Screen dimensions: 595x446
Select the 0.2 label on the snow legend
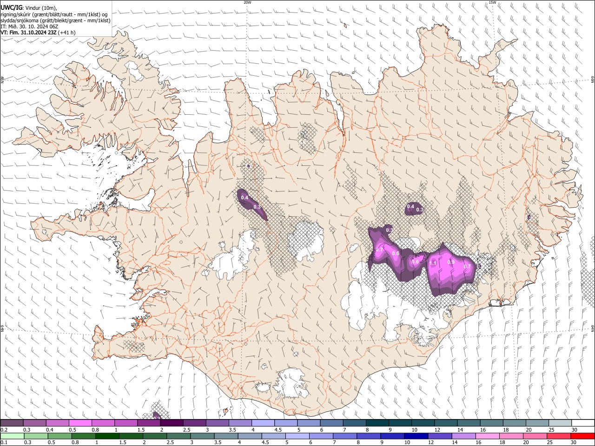[4, 430]
